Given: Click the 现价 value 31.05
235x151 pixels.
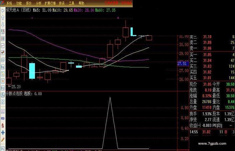Looking at the screenshot, I should 207,84.
